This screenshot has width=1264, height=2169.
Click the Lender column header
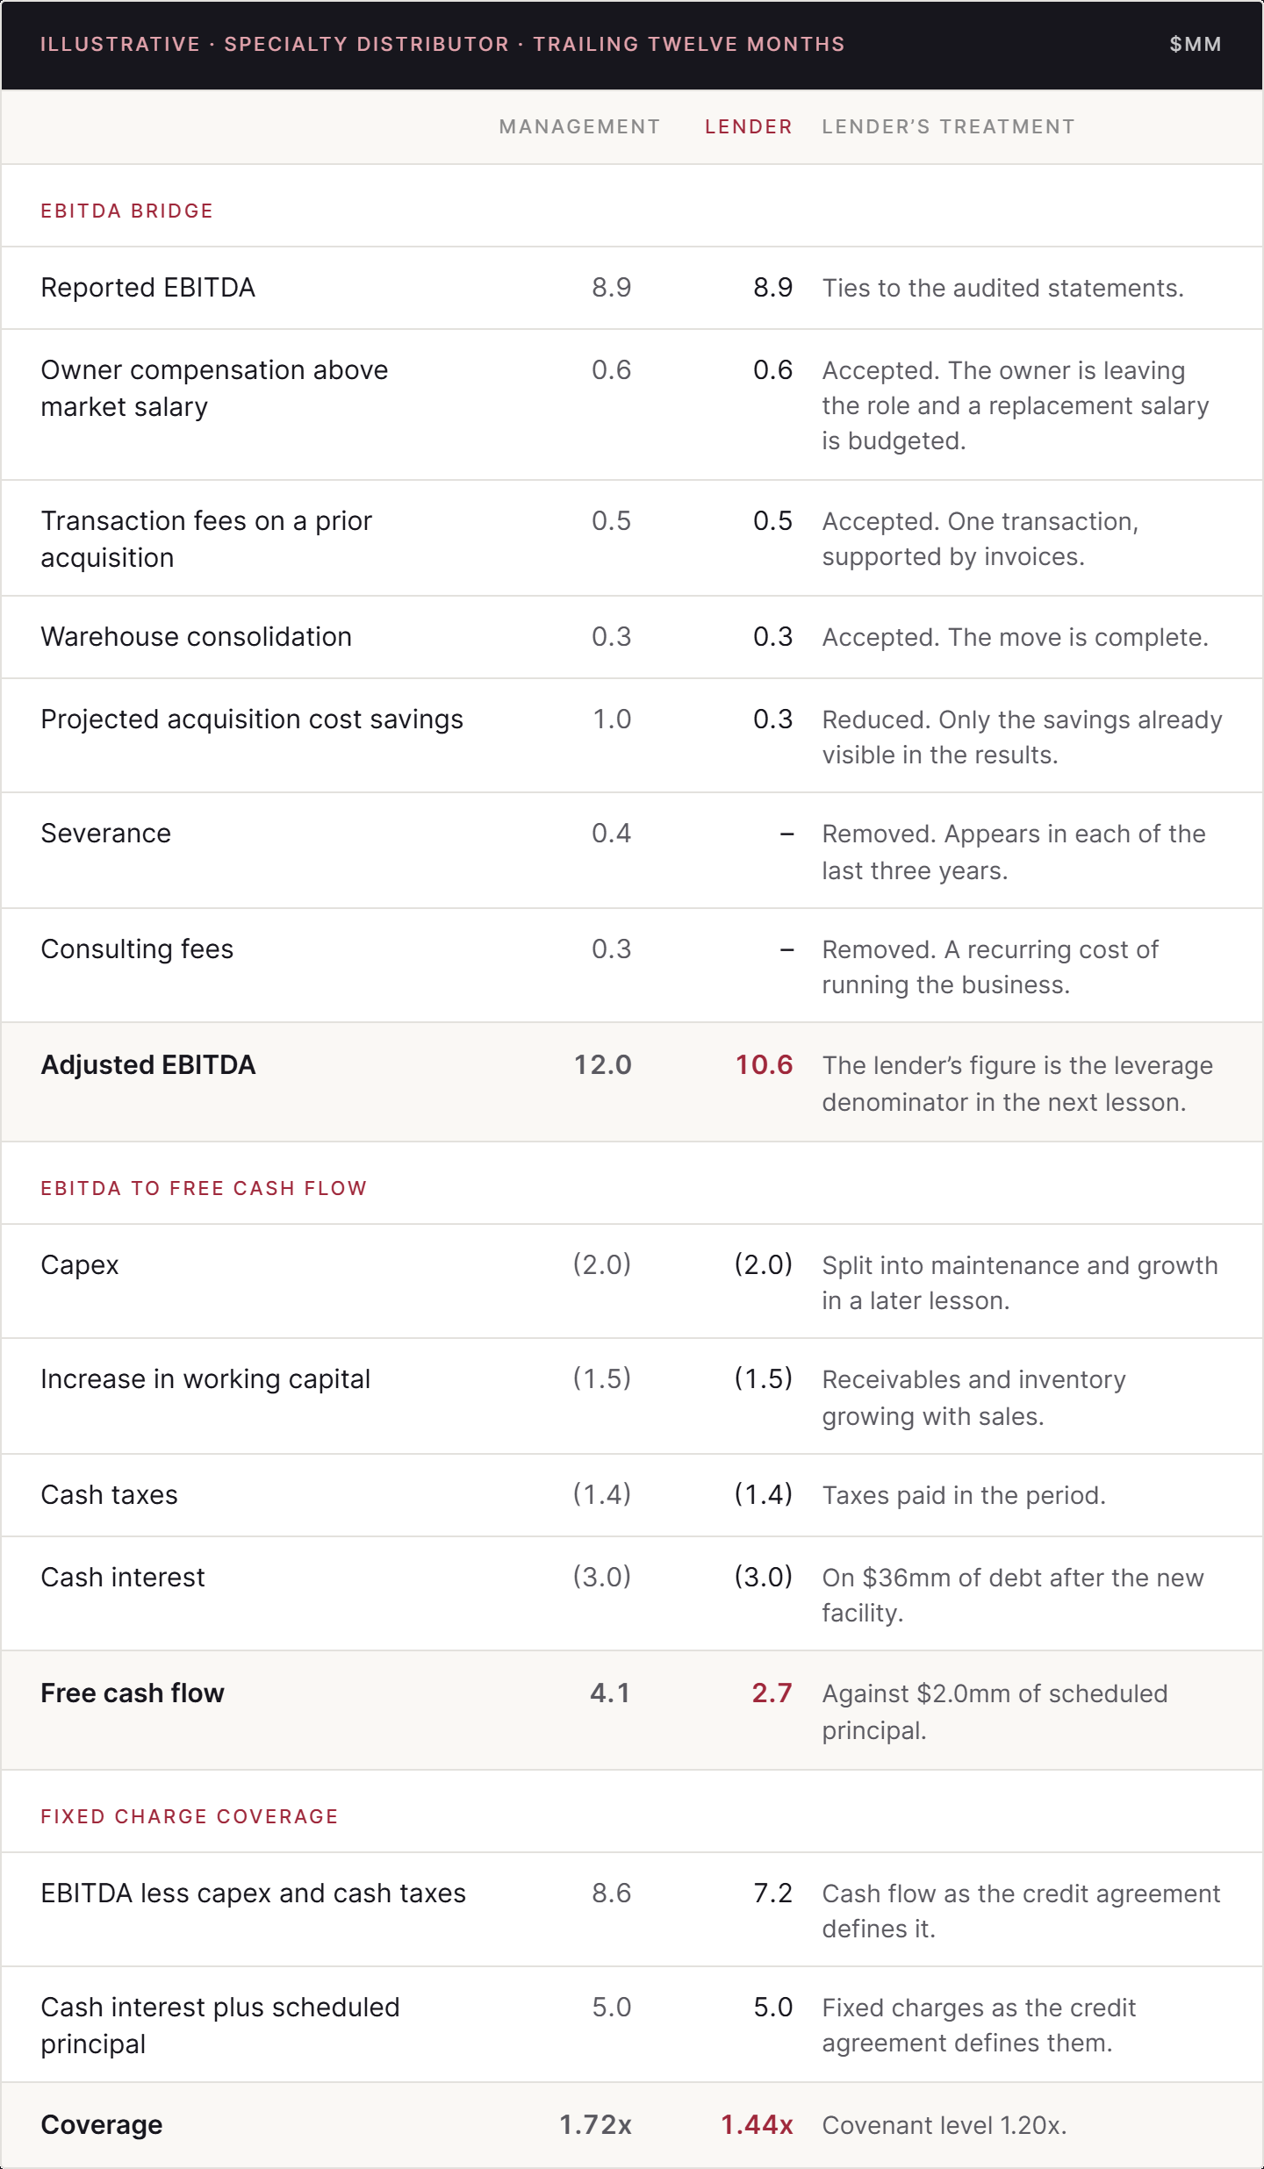[x=749, y=127]
